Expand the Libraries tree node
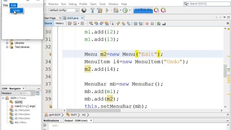Screen dimensions: 231x130 (7, 43)
